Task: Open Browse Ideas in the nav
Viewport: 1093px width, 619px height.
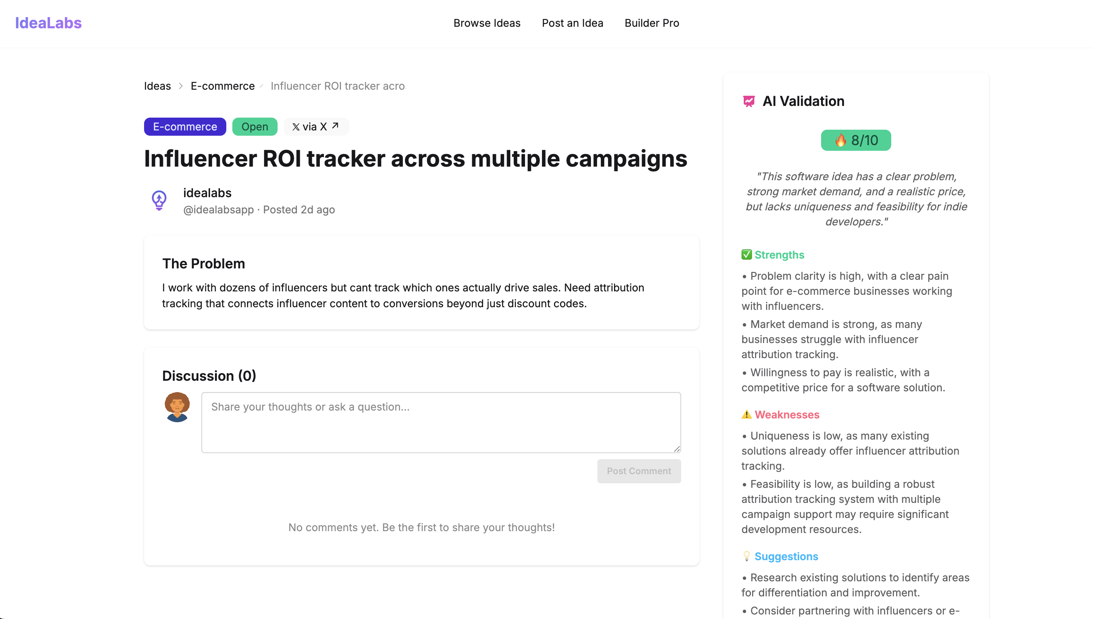Action: [487, 23]
